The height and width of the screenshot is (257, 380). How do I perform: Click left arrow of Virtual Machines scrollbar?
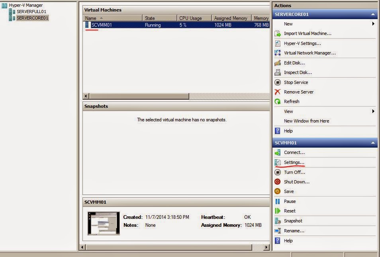pyautogui.click(x=86, y=96)
